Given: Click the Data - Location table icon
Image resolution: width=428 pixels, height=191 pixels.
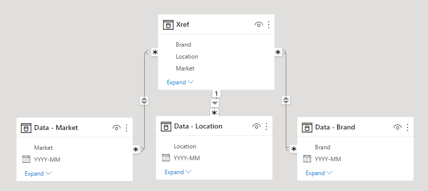Looking at the screenshot, I should point(166,127).
